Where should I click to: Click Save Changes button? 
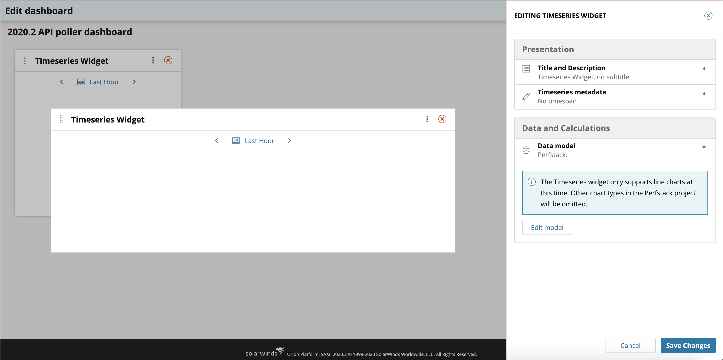click(x=688, y=345)
